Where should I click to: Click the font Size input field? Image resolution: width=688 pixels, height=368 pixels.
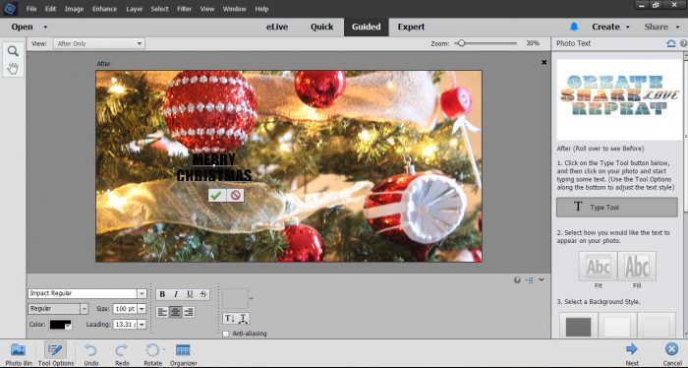pos(125,309)
